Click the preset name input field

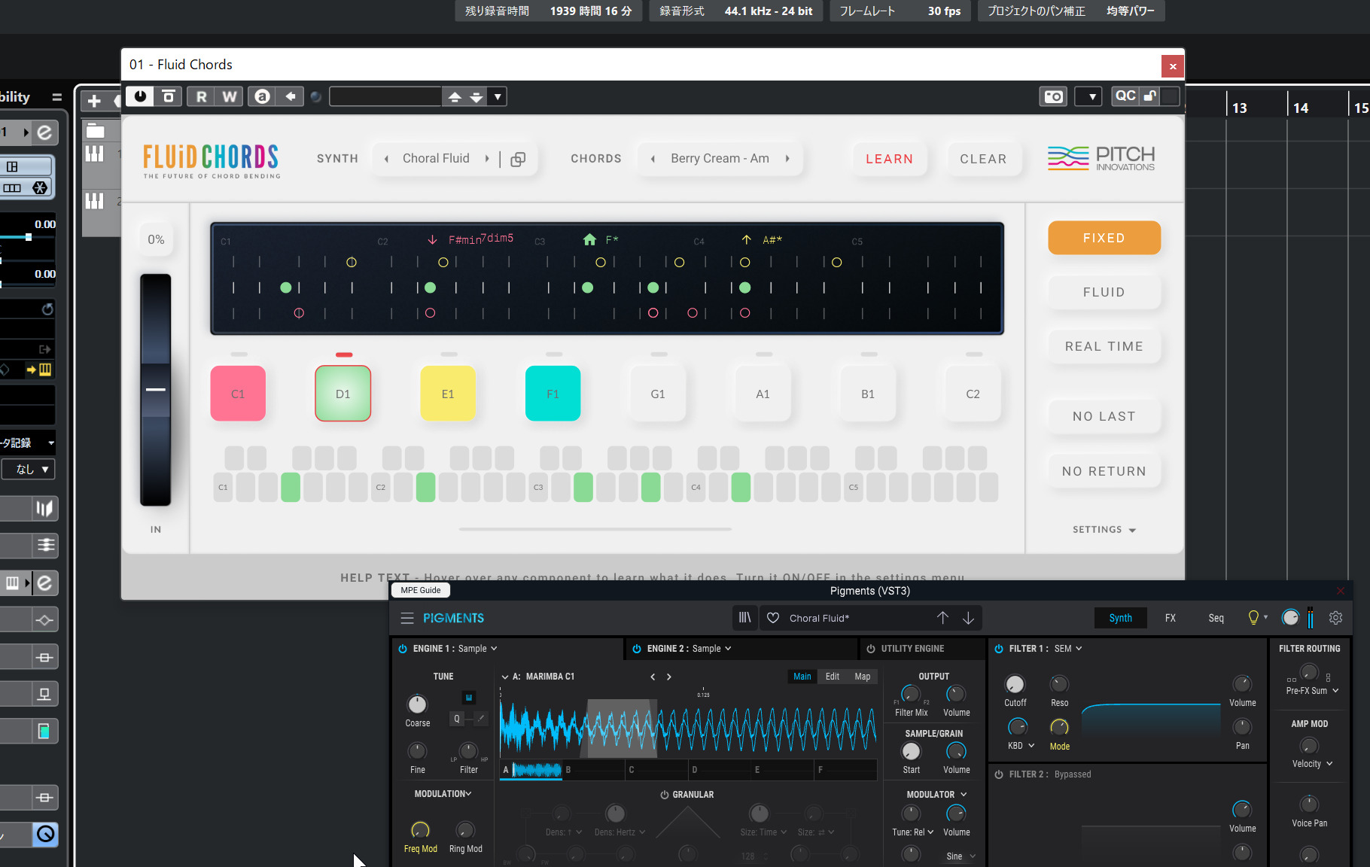(385, 96)
